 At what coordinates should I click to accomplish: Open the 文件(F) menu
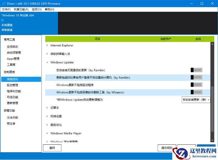pyautogui.click(x=6, y=9)
